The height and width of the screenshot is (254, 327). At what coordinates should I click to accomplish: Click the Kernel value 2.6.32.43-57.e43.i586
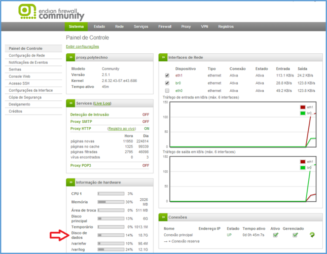pyautogui.click(x=119, y=81)
